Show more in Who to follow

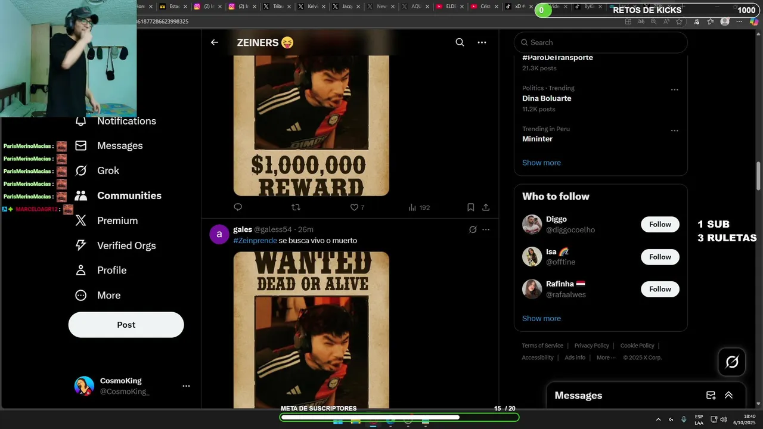point(541,318)
